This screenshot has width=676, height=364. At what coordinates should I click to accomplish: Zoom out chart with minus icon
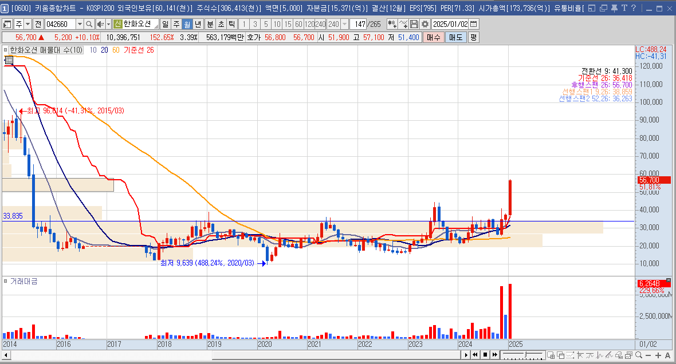click(x=648, y=355)
